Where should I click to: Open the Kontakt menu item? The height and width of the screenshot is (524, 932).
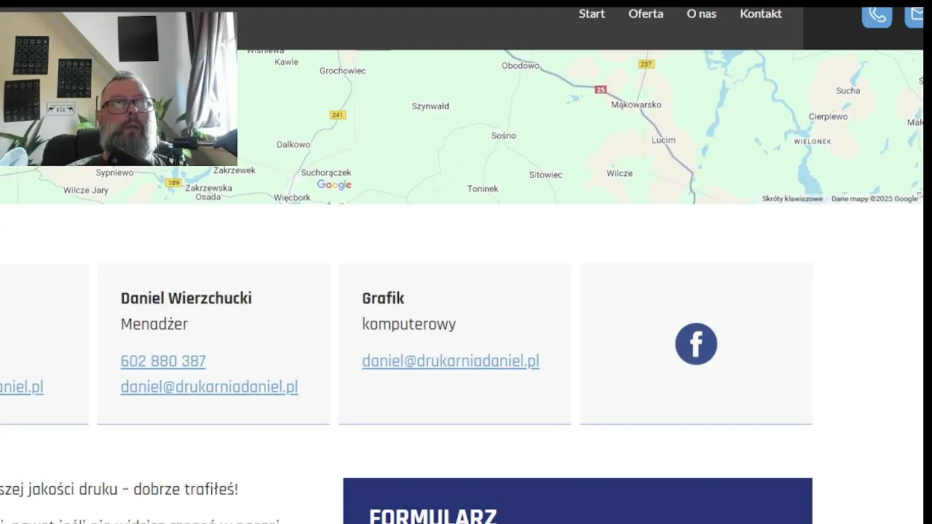[761, 14]
